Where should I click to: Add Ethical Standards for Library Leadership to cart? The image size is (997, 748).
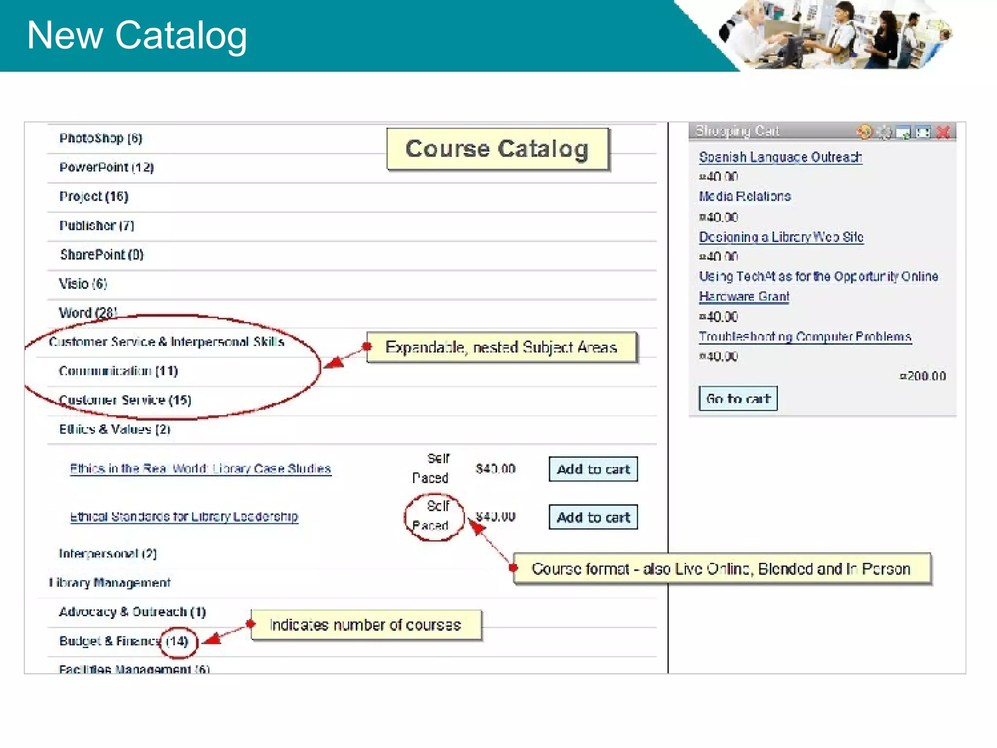click(593, 517)
